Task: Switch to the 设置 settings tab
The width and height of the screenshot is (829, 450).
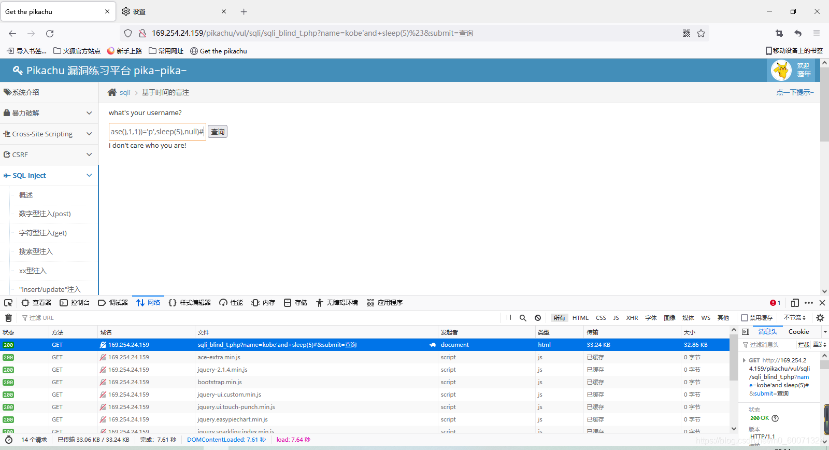Action: (x=174, y=11)
